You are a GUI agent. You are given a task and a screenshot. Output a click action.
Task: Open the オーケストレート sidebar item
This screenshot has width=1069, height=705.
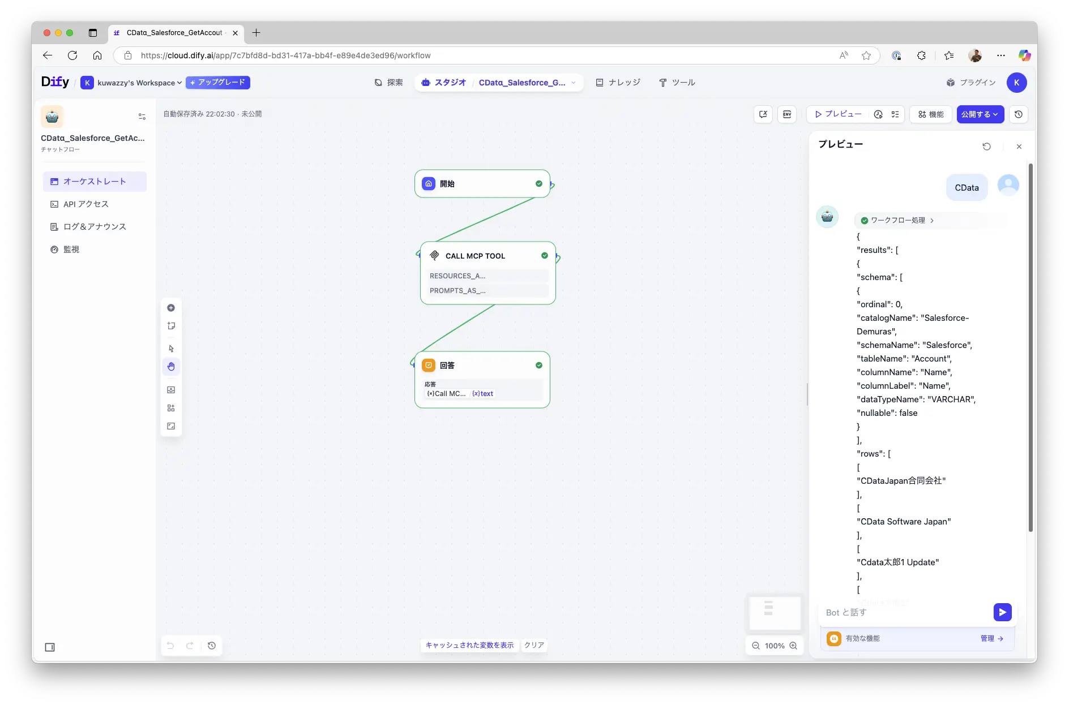(95, 182)
